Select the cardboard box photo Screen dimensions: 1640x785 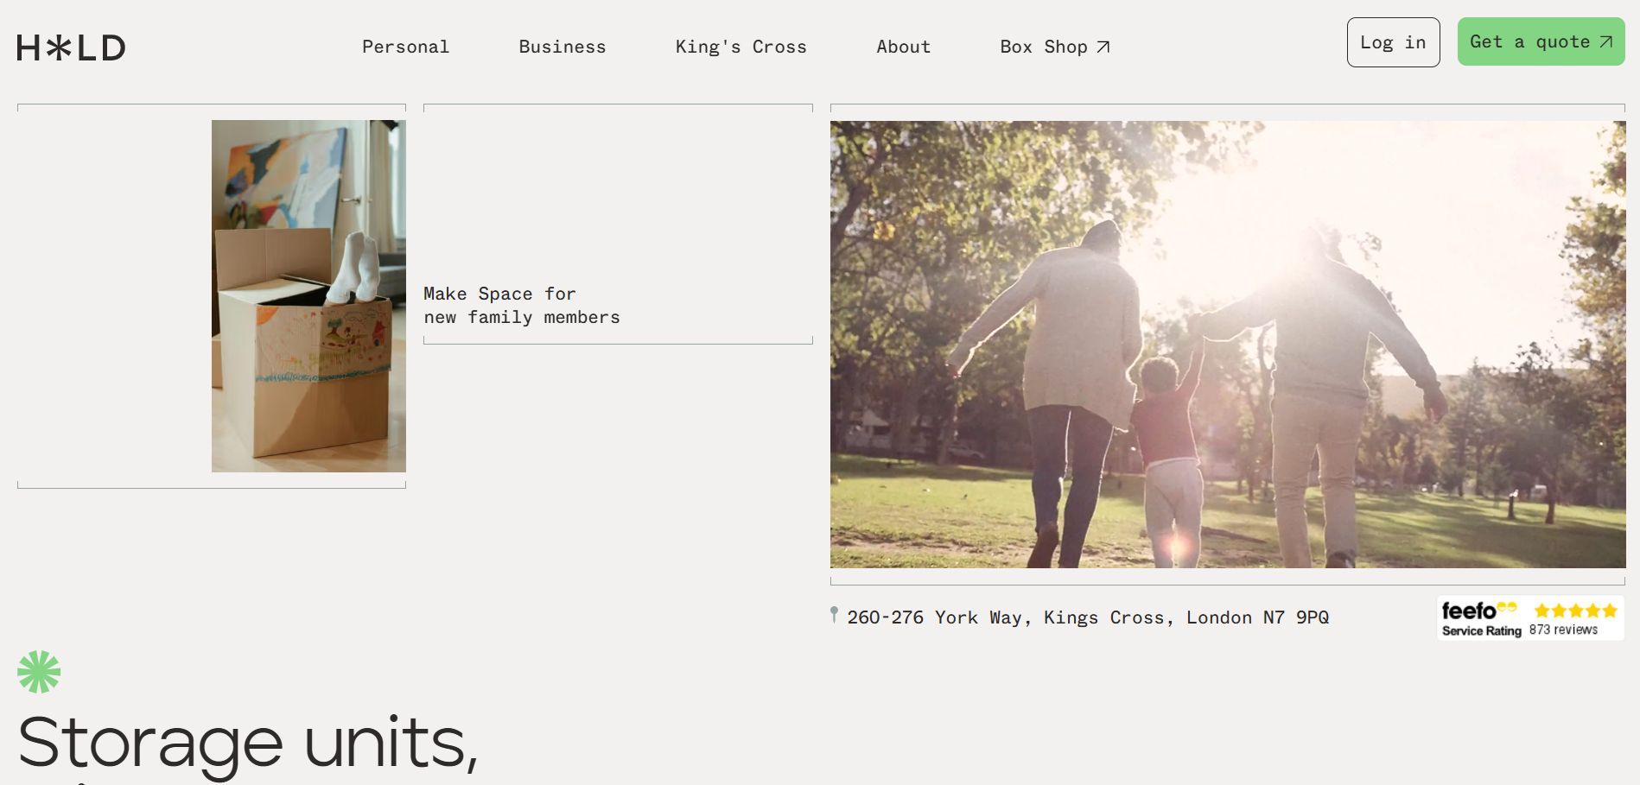(x=308, y=296)
